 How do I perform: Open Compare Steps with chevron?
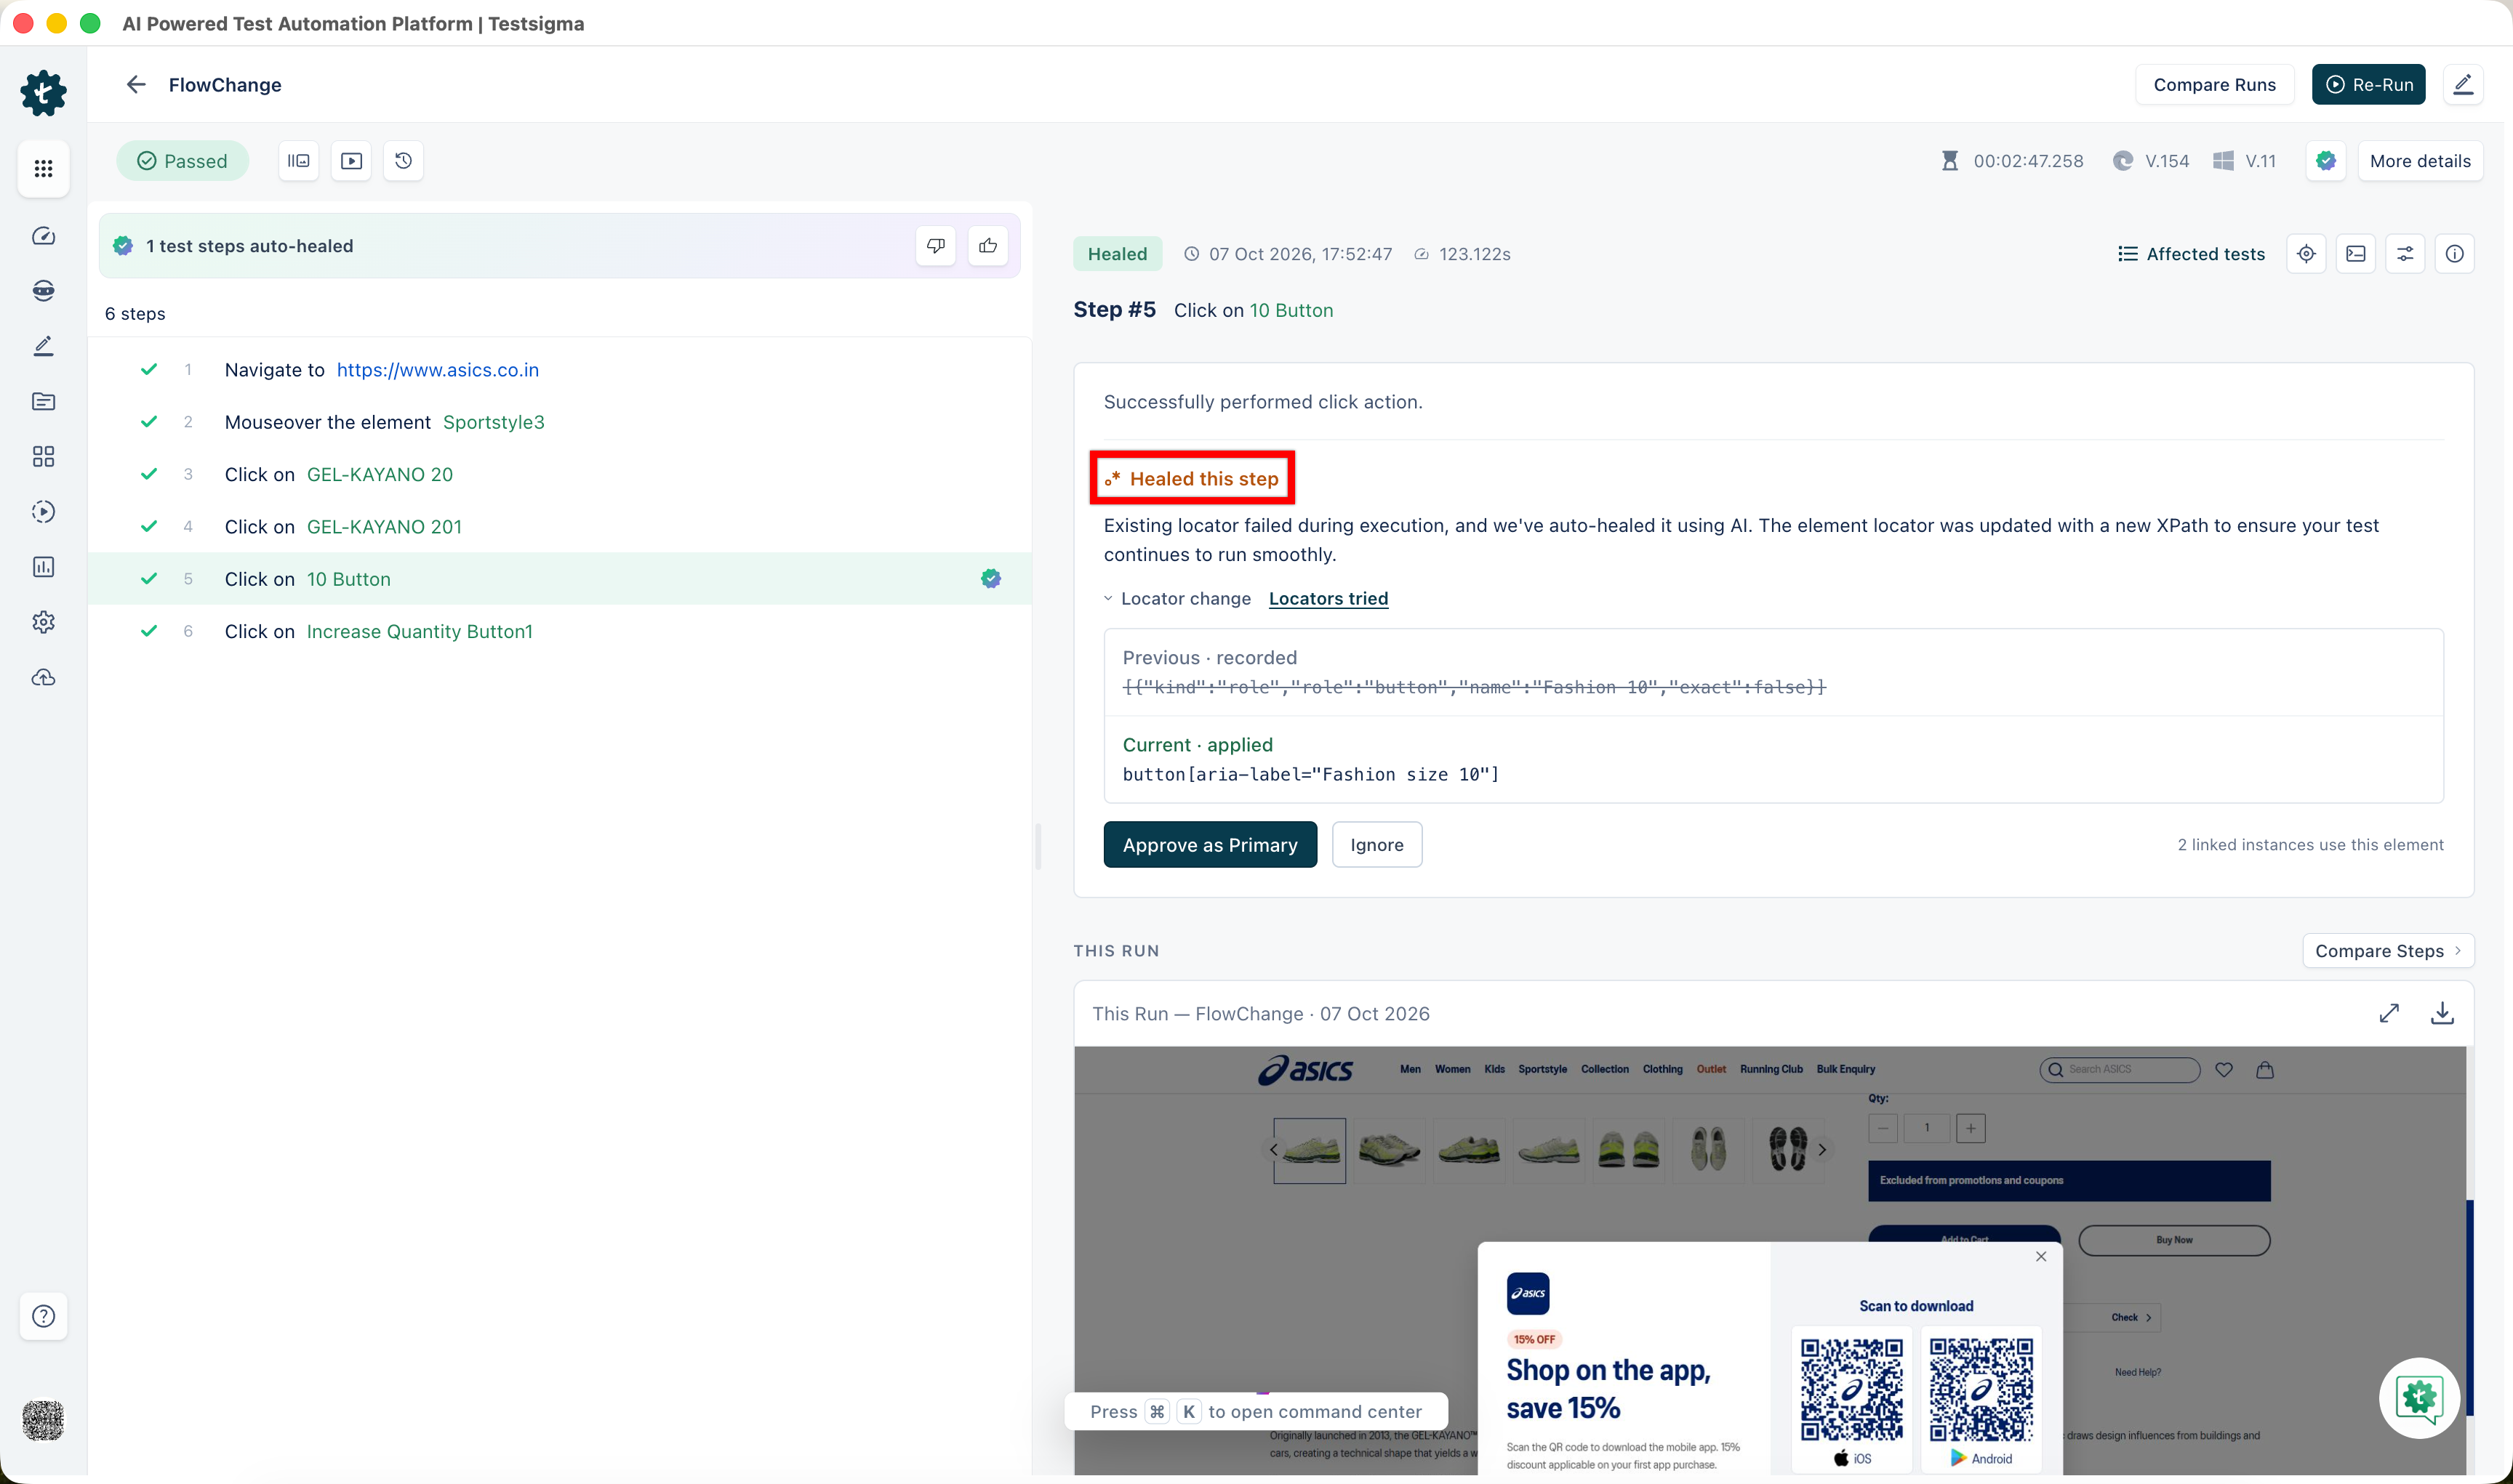(x=2388, y=951)
